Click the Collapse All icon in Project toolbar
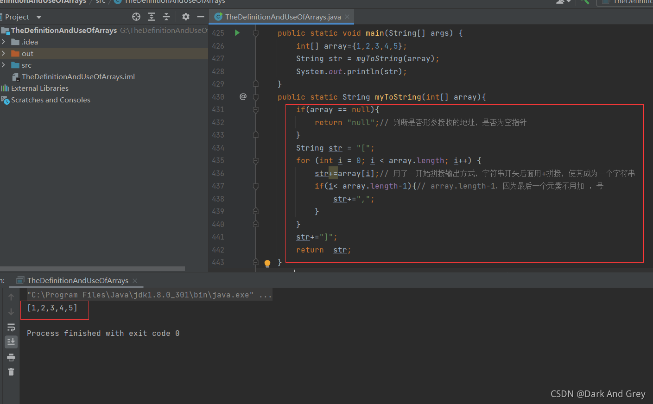This screenshot has height=404, width=653. pyautogui.click(x=166, y=17)
